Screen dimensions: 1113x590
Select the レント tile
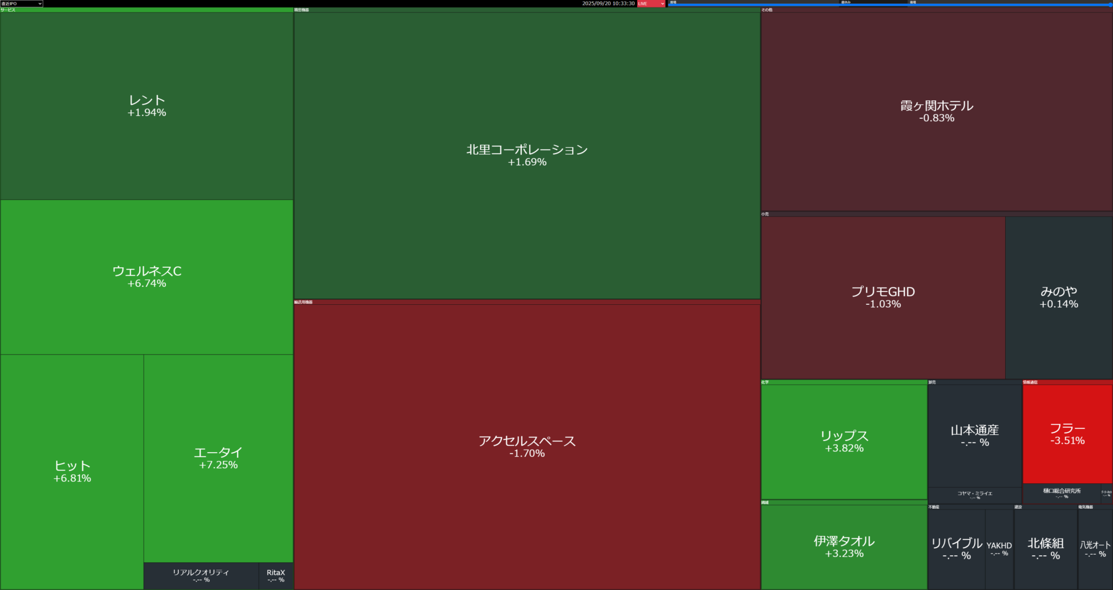point(147,106)
